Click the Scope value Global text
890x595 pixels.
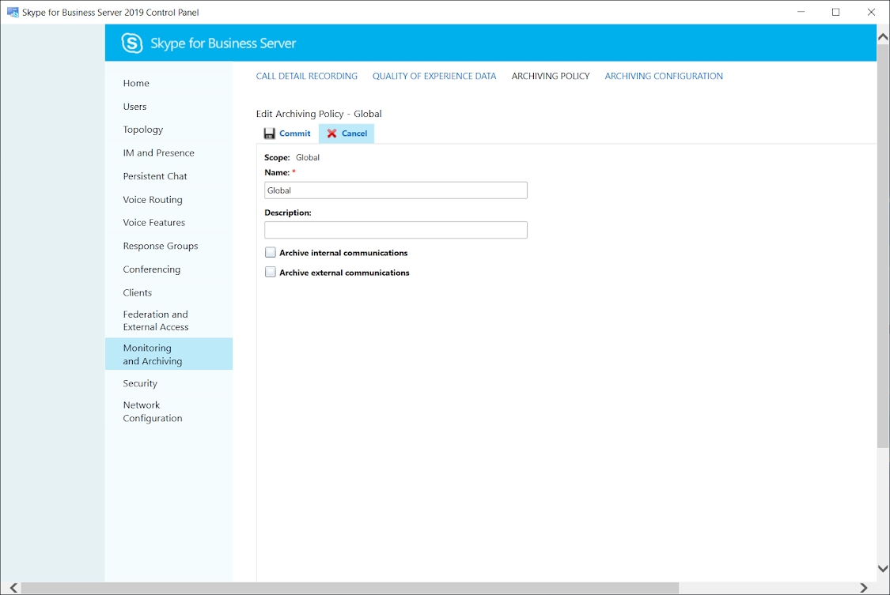[x=308, y=157]
